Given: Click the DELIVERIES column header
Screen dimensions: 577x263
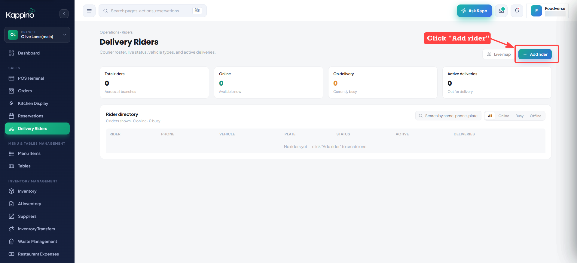Looking at the screenshot, I should click(464, 134).
